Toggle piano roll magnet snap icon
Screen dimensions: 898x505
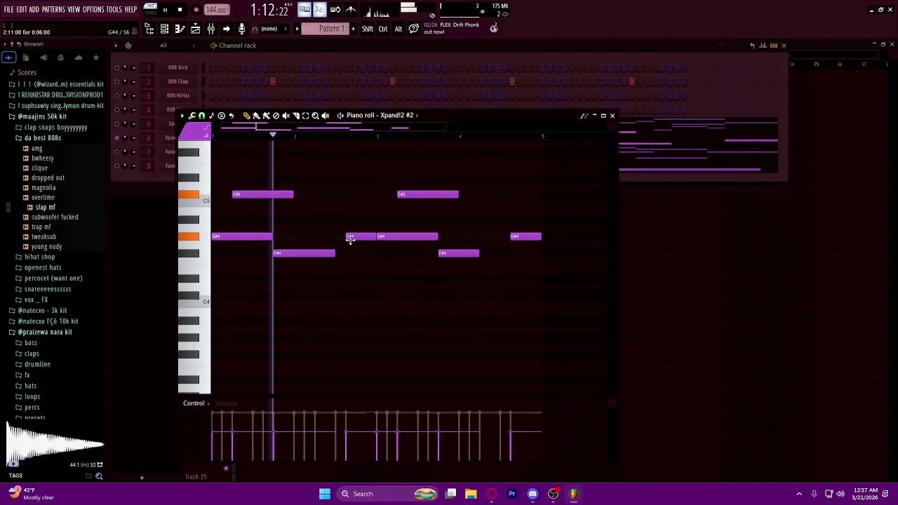point(201,116)
